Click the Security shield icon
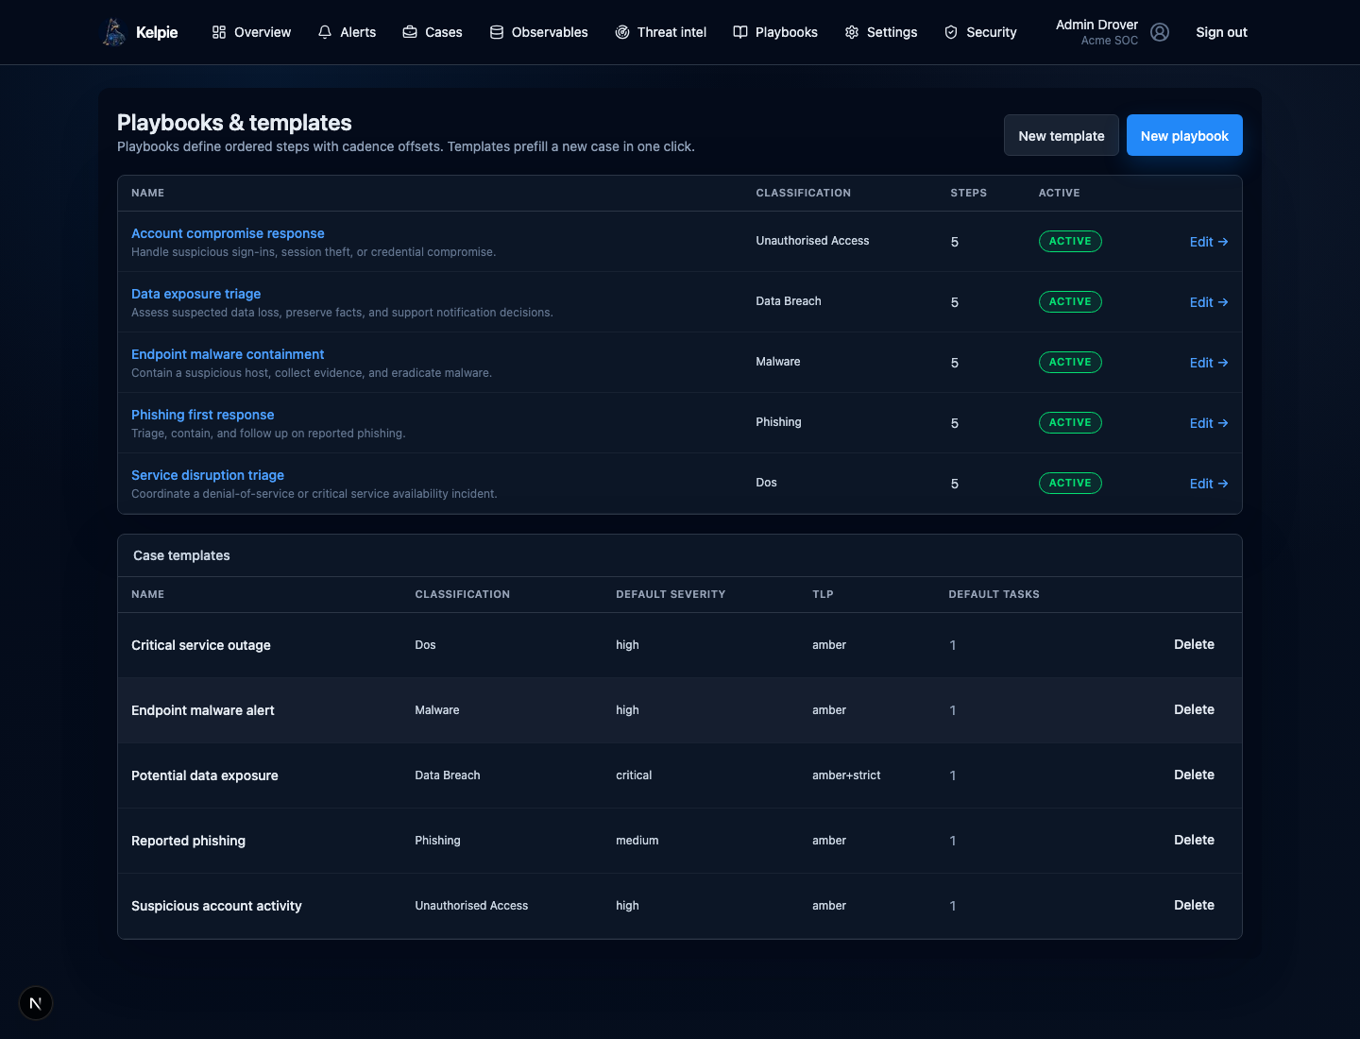This screenshot has height=1039, width=1360. tap(951, 32)
